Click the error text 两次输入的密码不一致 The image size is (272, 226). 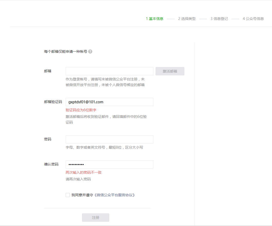[83, 173]
